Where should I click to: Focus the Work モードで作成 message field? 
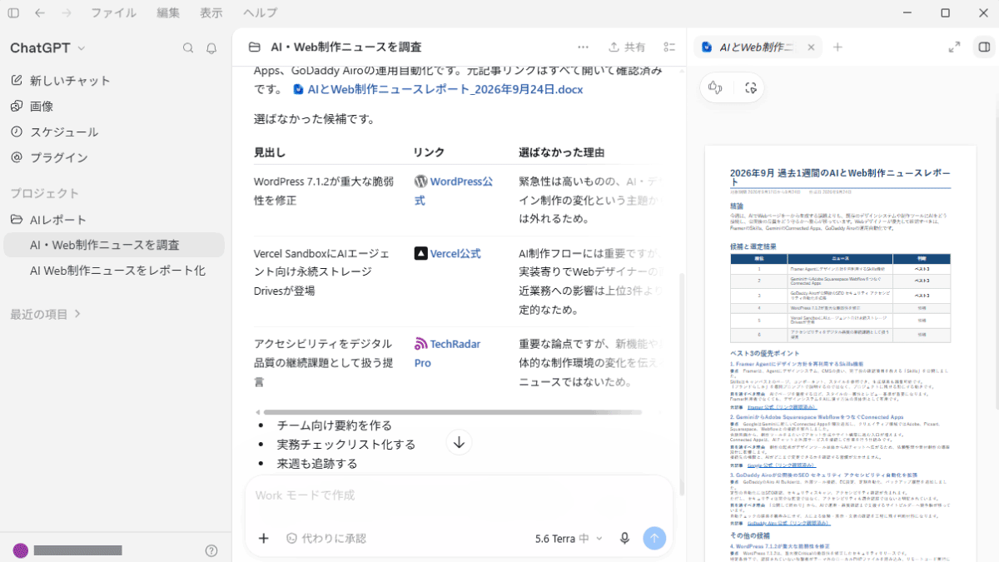tap(459, 495)
